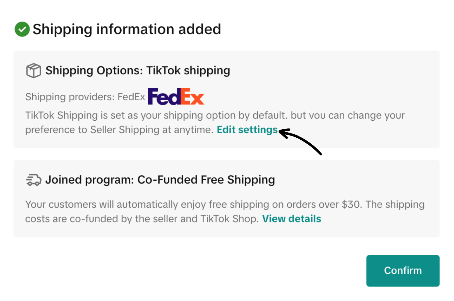The height and width of the screenshot is (301, 454).
Task: Click the FedEx logo
Action: [x=176, y=96]
